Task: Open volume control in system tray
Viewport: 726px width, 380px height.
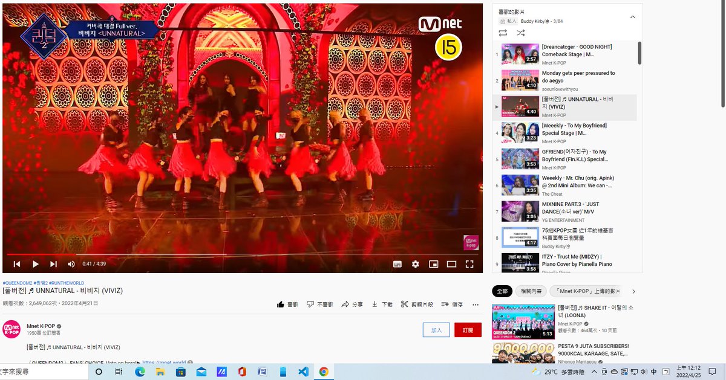Action: [643, 372]
